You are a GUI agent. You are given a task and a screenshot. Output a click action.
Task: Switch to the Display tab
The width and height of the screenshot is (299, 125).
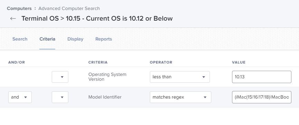[x=75, y=39]
